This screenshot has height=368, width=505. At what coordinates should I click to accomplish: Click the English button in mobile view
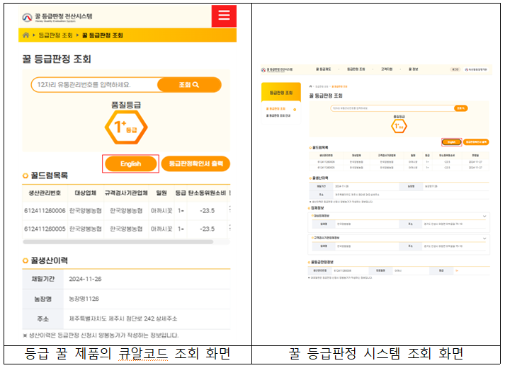[x=131, y=163]
